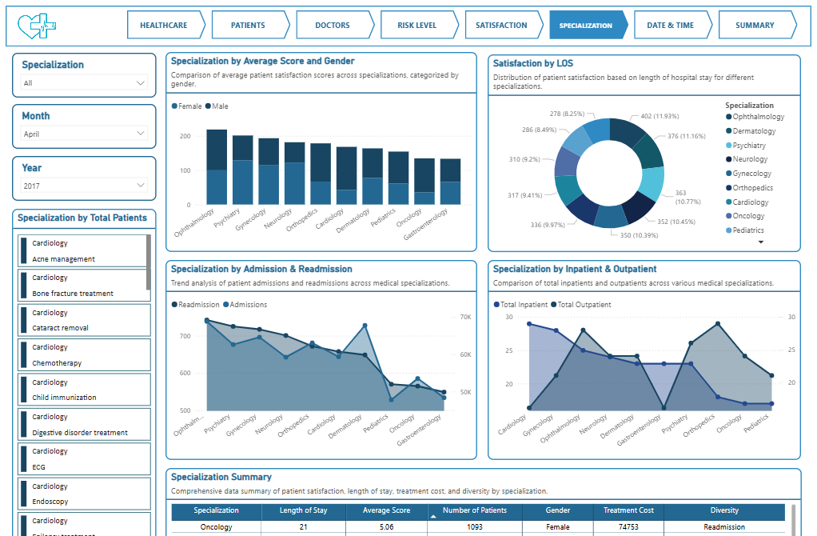Navigate to the Date & Time page
817x536 pixels.
(x=670, y=26)
